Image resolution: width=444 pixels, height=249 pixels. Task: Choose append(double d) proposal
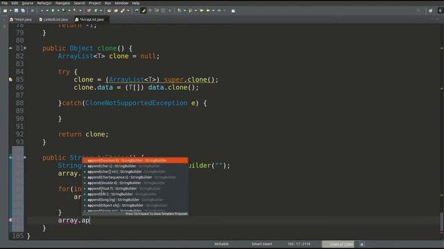coord(135,183)
